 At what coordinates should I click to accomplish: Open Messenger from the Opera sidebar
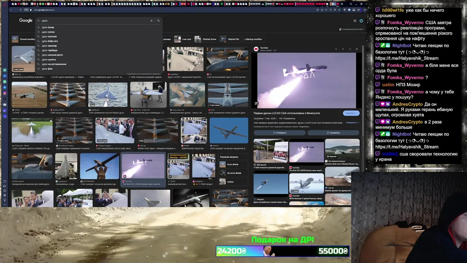point(5,76)
